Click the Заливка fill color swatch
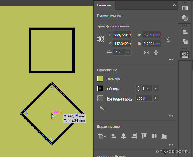Image resolution: width=193 pixels, height=157 pixels. pos(100,79)
